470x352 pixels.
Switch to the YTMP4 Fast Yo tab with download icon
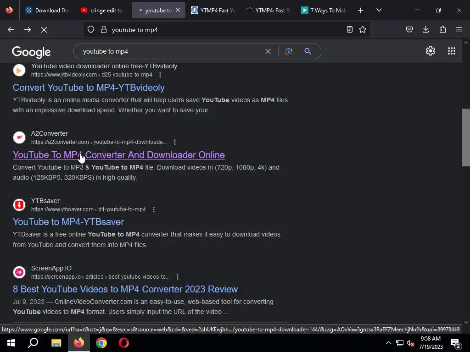(x=213, y=10)
